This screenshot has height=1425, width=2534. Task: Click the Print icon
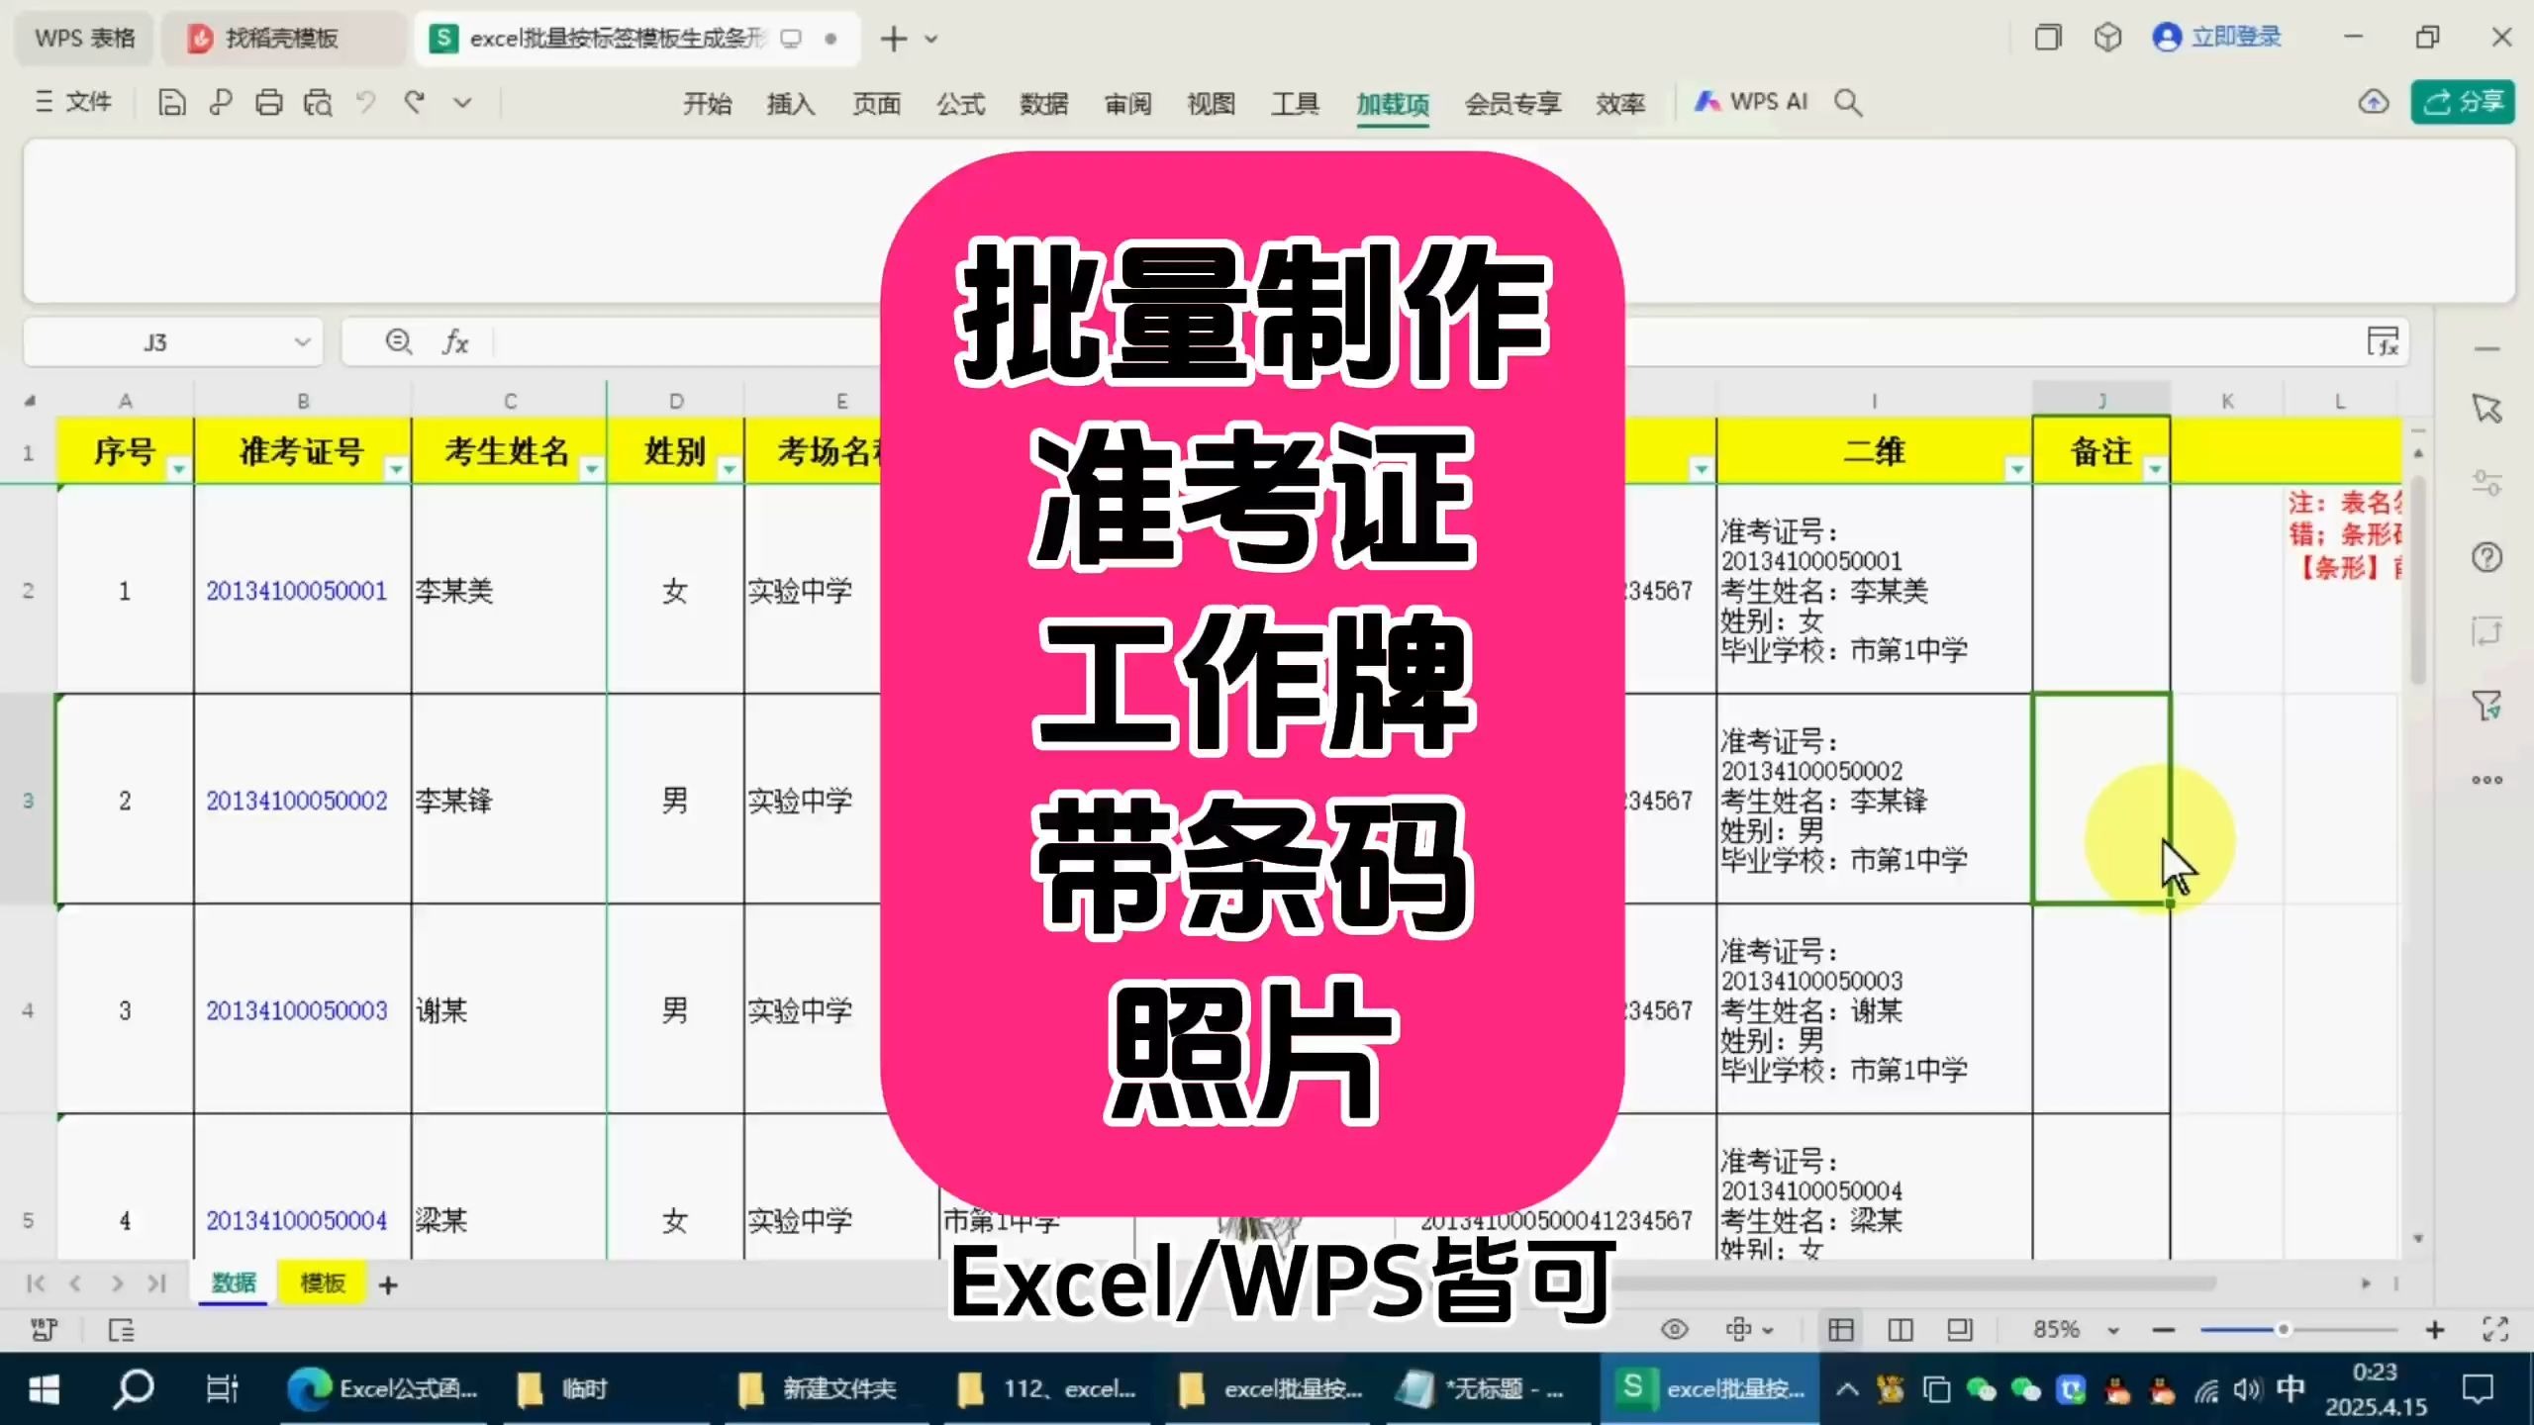tap(268, 102)
